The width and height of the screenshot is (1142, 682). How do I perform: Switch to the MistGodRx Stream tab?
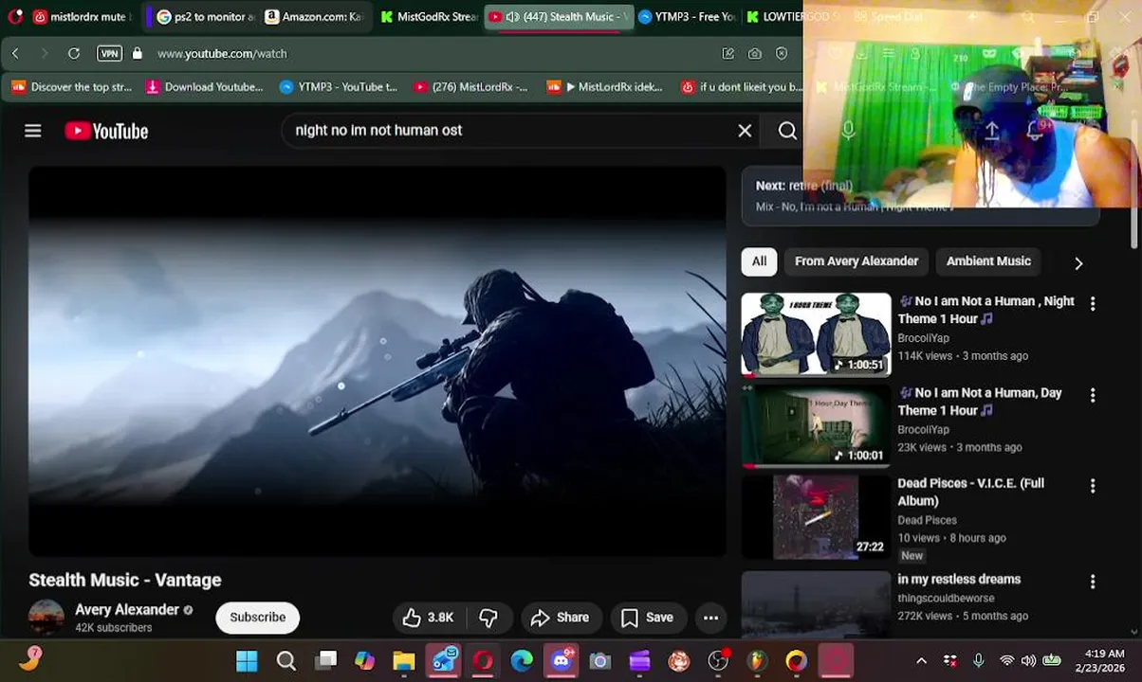(x=428, y=17)
